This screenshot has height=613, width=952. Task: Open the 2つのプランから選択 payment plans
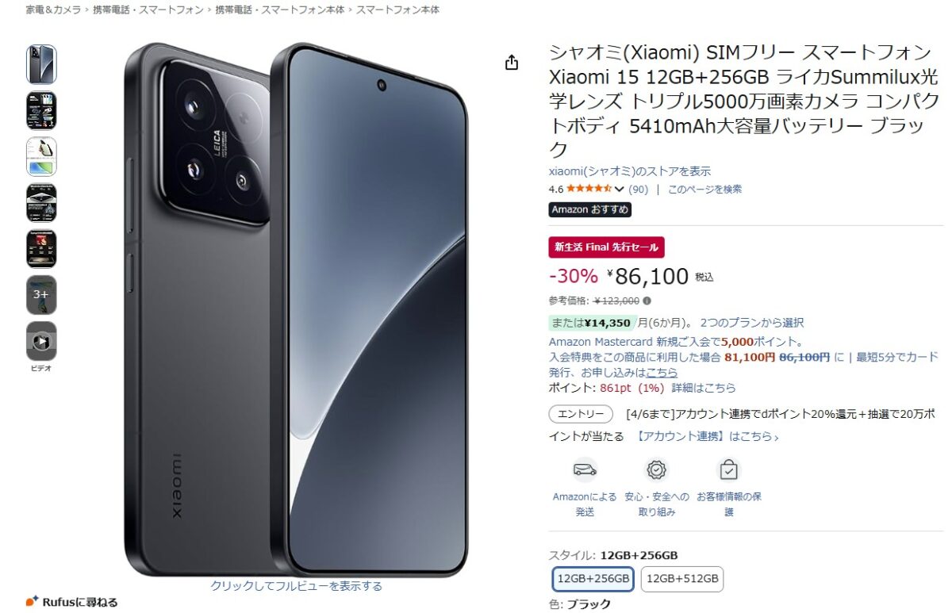[x=752, y=323]
